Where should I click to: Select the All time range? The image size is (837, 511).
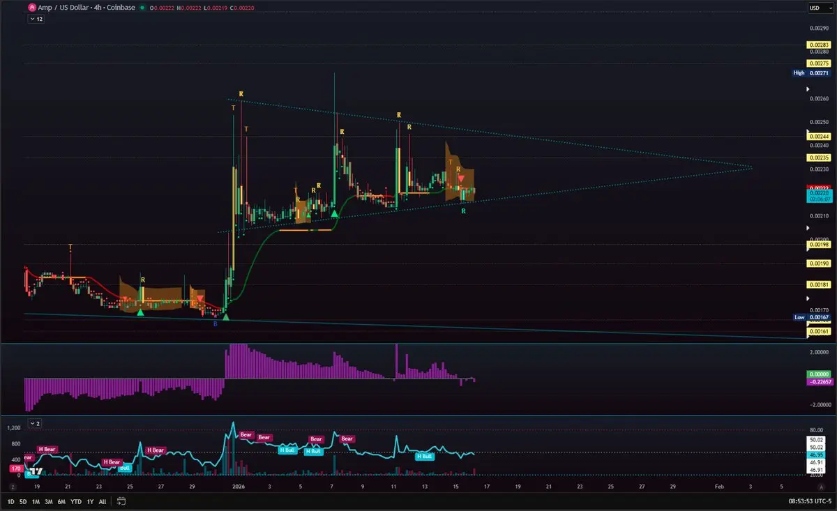click(103, 501)
